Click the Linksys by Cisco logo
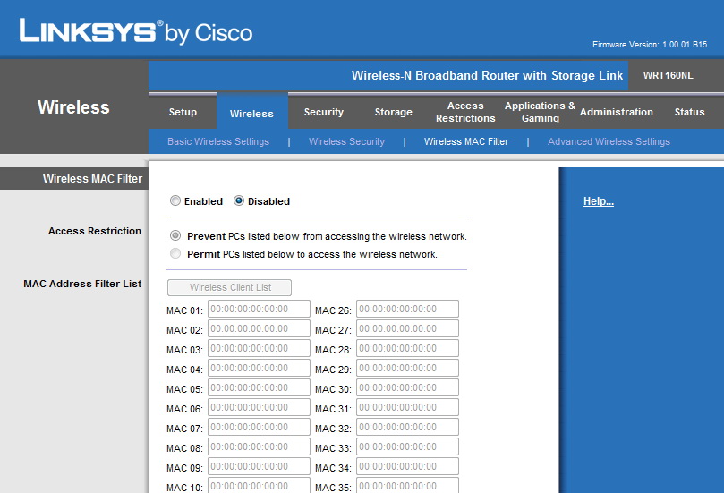724x493 pixels. (x=136, y=32)
